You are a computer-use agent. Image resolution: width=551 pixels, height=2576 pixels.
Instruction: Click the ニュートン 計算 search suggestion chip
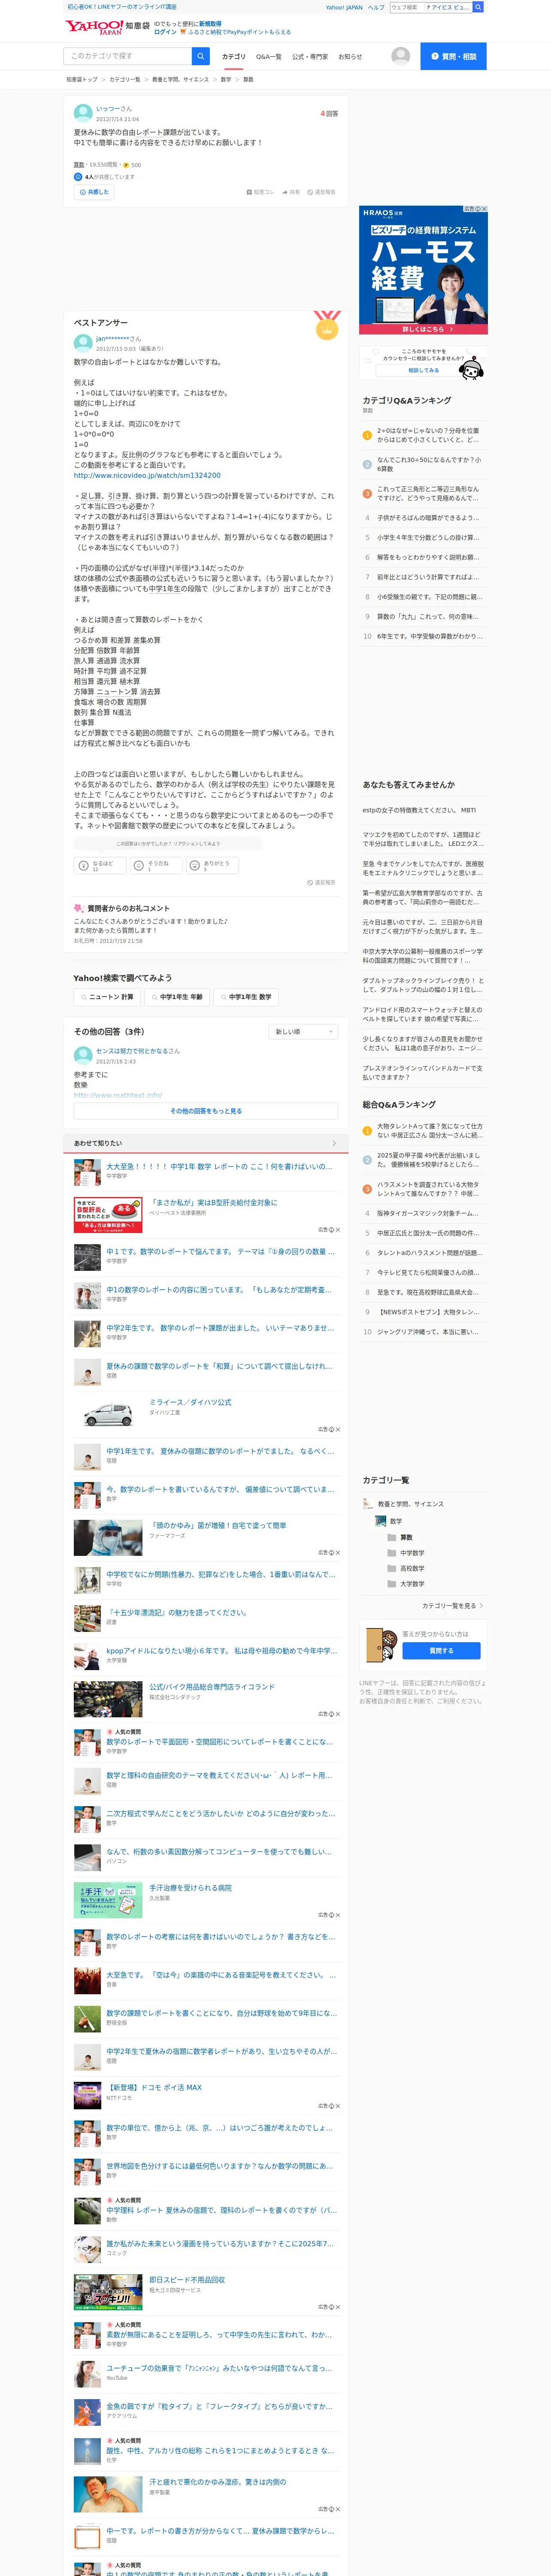coord(106,997)
